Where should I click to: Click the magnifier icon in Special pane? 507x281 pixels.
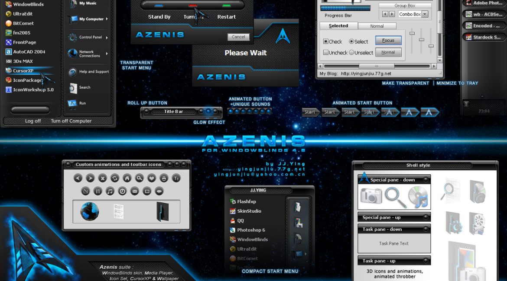click(x=395, y=198)
